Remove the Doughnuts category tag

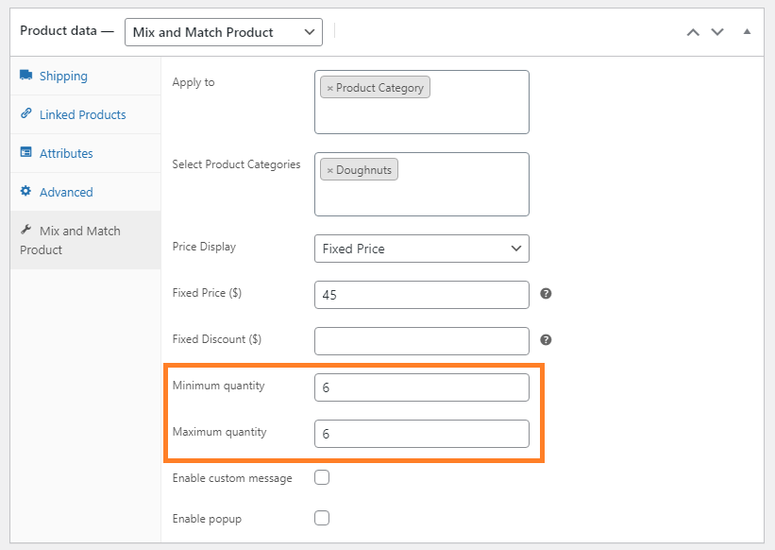click(329, 171)
